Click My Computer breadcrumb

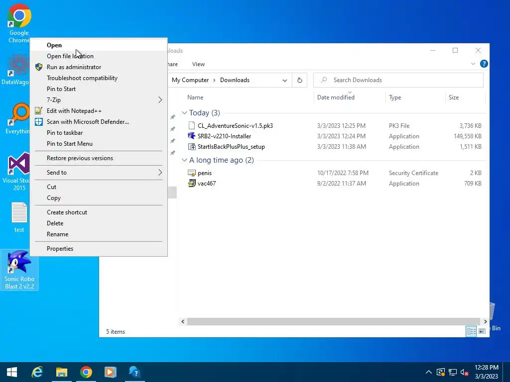[190, 80]
